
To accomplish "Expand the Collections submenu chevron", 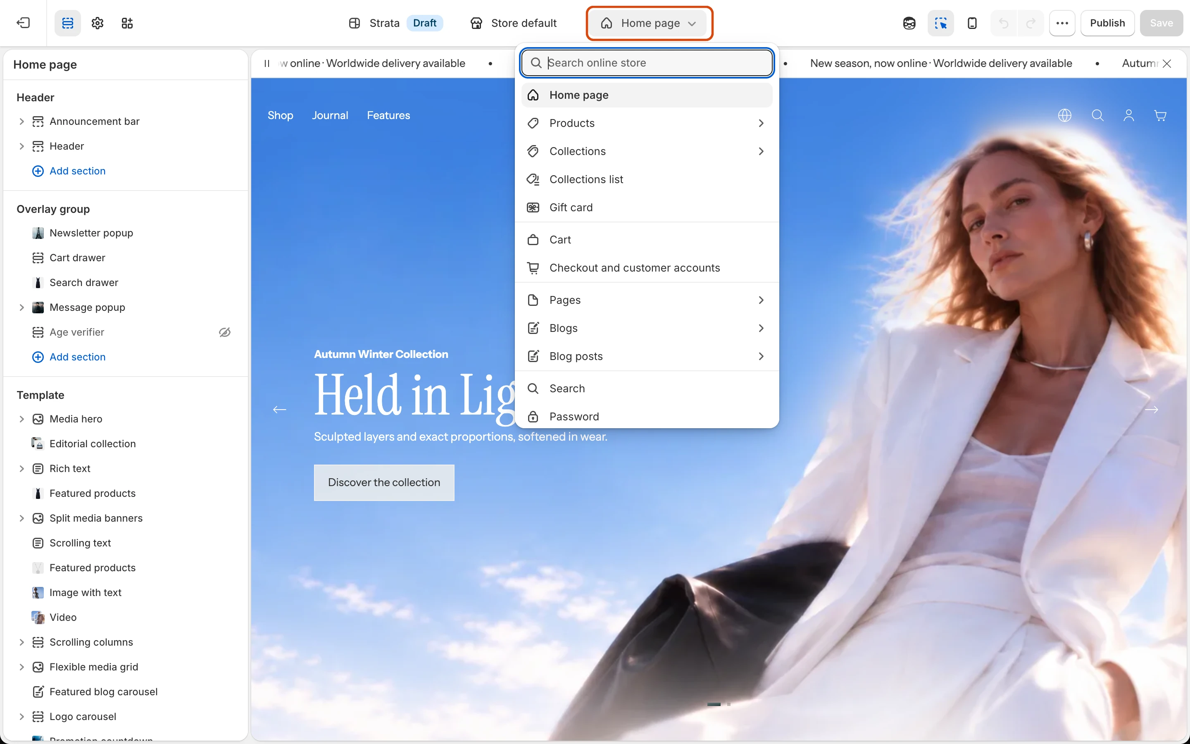I will click(x=761, y=151).
